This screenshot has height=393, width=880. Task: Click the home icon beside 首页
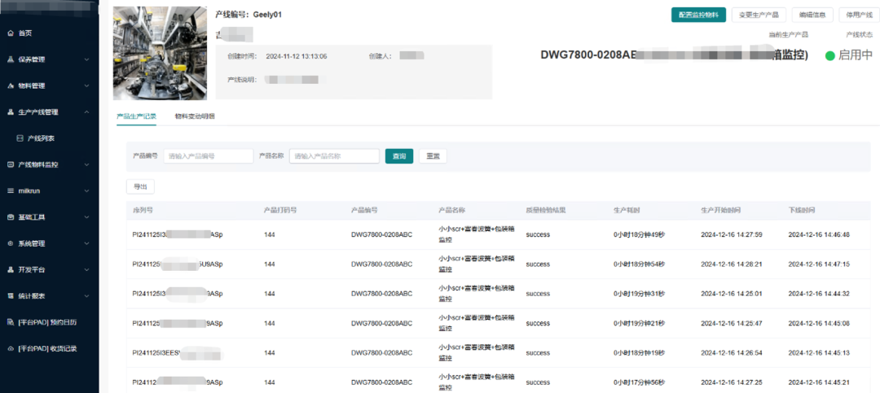[11, 33]
